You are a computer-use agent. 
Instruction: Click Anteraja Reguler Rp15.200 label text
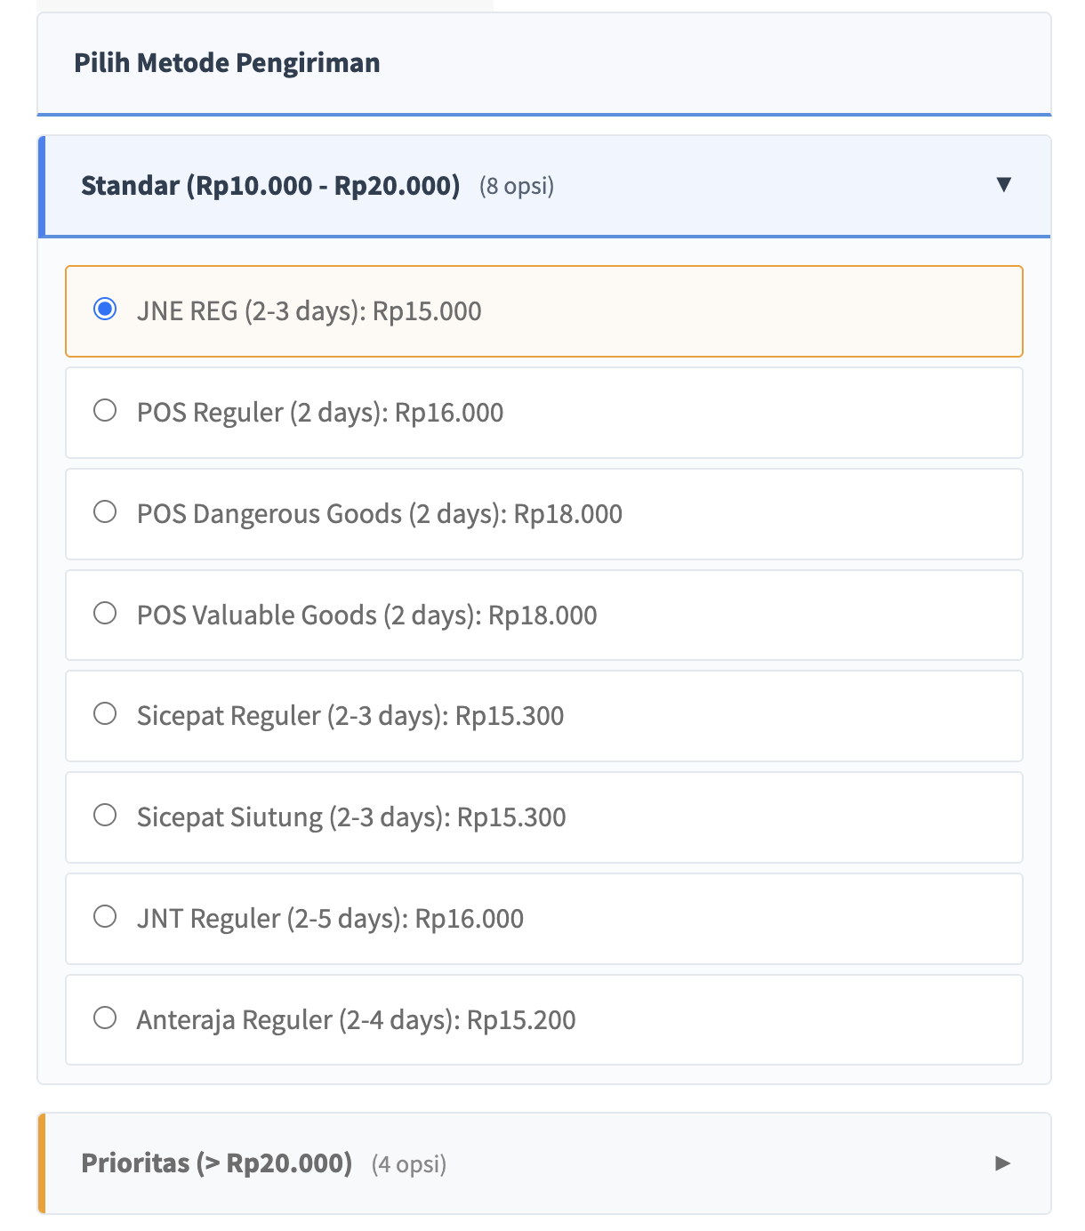(x=356, y=1020)
